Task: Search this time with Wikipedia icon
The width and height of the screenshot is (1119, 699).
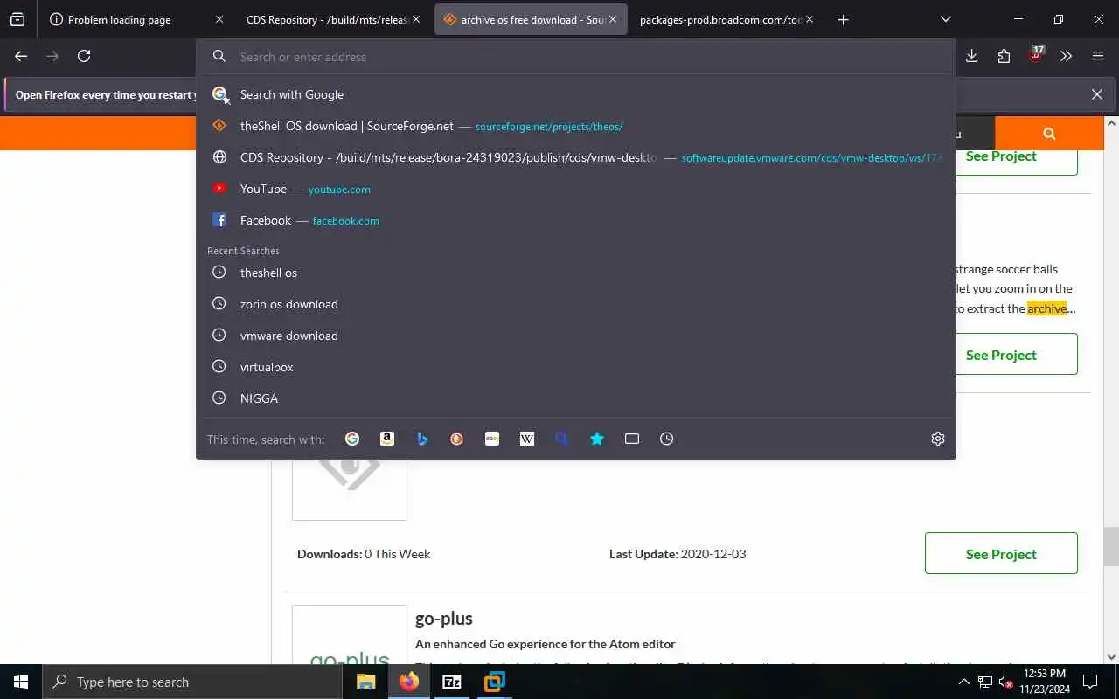Action: pyautogui.click(x=527, y=439)
